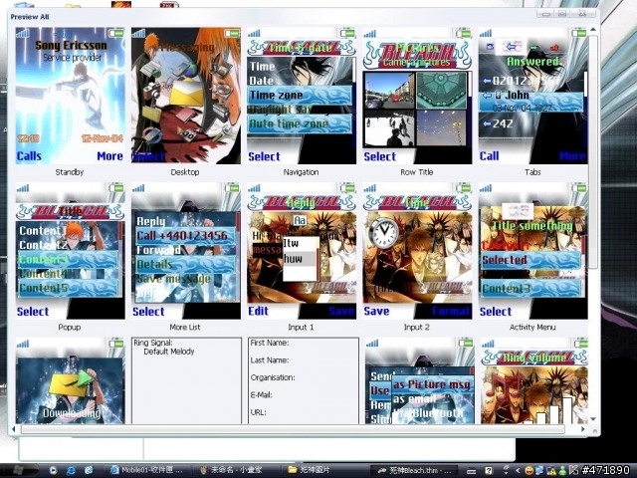Click the 'Activity Menu' caption label

coord(532,328)
